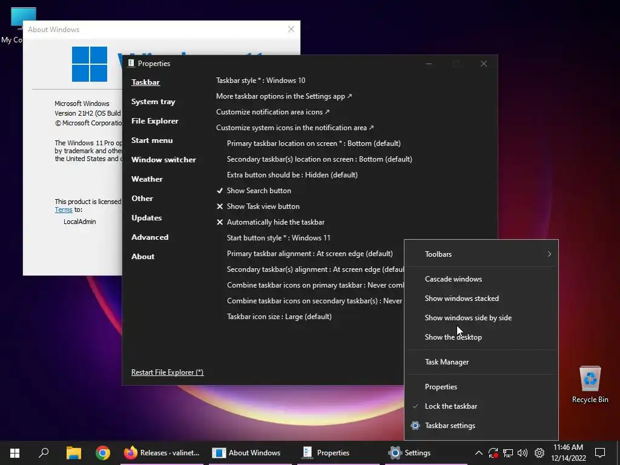The image size is (620, 465).
Task: Open System tray section
Action: [x=153, y=102]
